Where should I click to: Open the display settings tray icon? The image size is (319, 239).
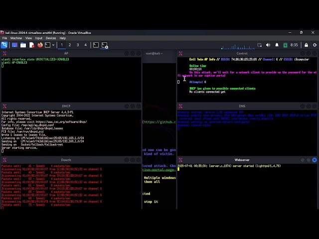259,45
